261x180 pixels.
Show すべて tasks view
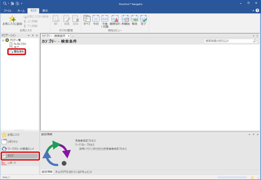pos(87,20)
